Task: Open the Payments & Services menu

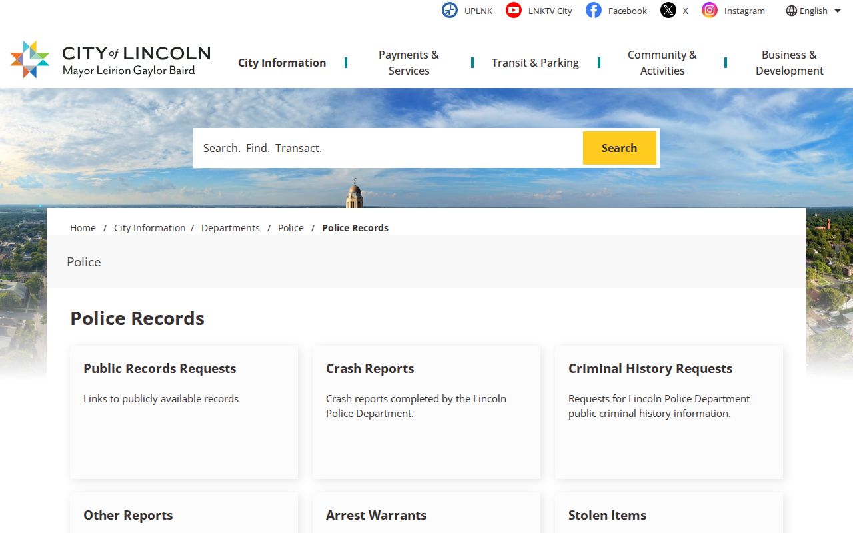Action: tap(409, 63)
